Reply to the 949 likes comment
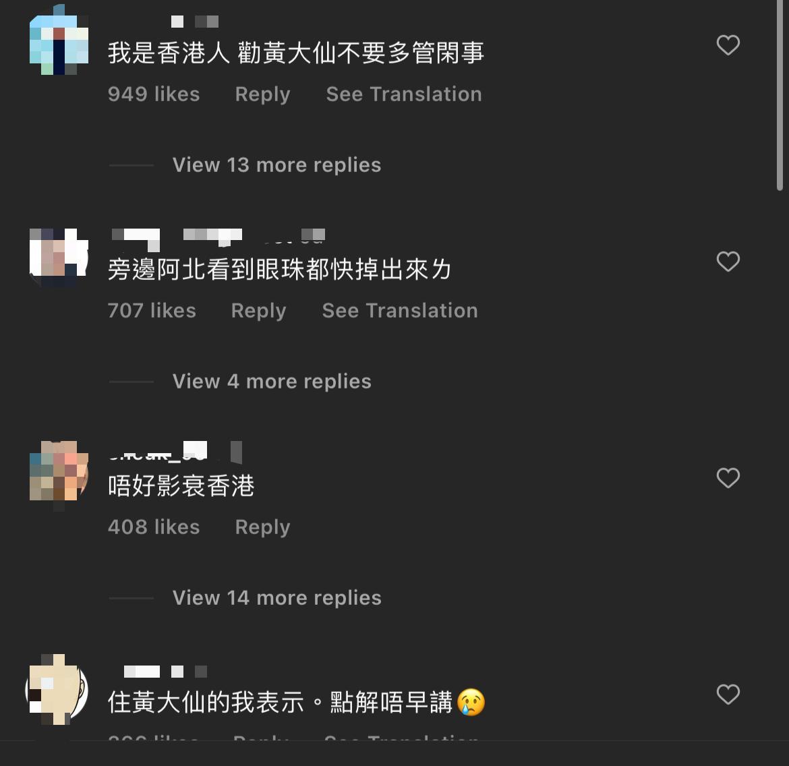The image size is (789, 766). (262, 94)
